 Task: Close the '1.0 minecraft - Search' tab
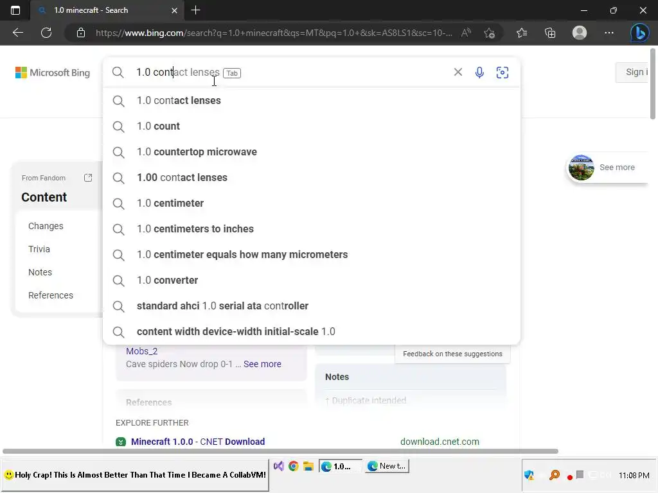(175, 10)
